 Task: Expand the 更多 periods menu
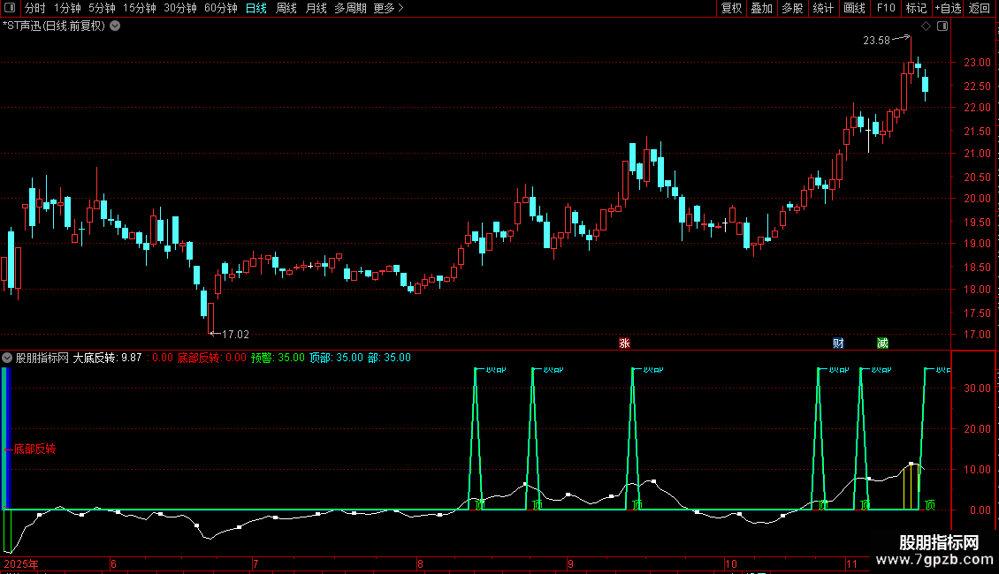point(389,8)
